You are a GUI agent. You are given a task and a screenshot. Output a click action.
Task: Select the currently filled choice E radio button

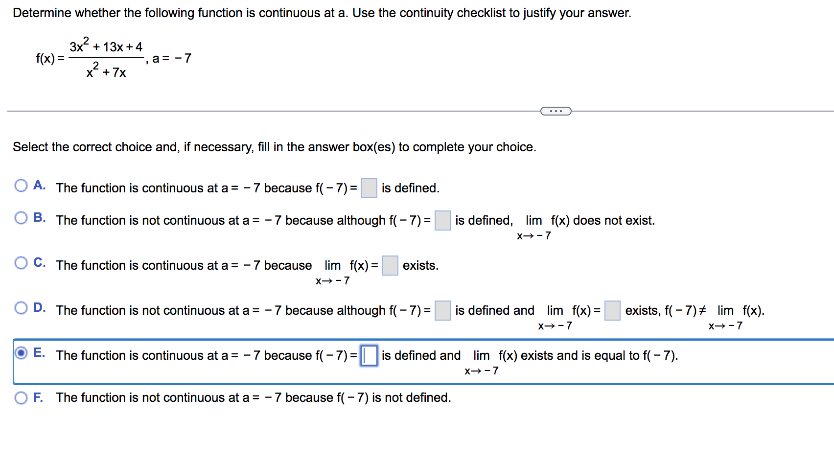pos(21,354)
